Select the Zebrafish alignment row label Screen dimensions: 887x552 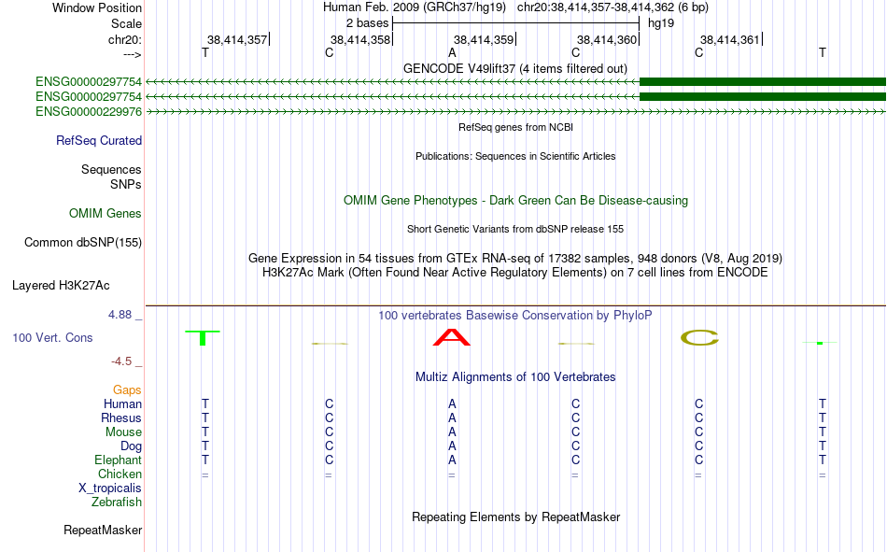[x=117, y=502]
